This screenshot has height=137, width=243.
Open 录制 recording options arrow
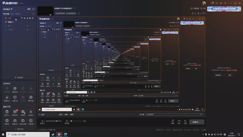click(x=181, y=121)
